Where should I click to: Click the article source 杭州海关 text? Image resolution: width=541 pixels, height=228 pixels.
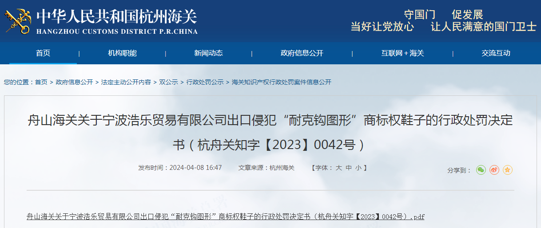[282, 168]
